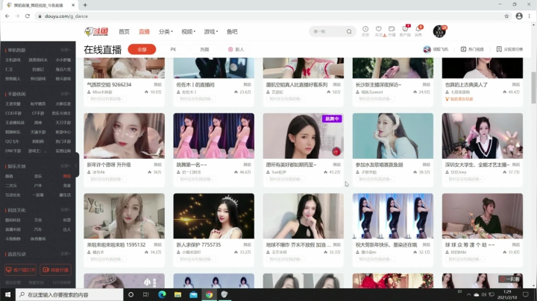Open stream thumbnail 跳舞第一名
The height and width of the screenshot is (301, 537).
214,136
